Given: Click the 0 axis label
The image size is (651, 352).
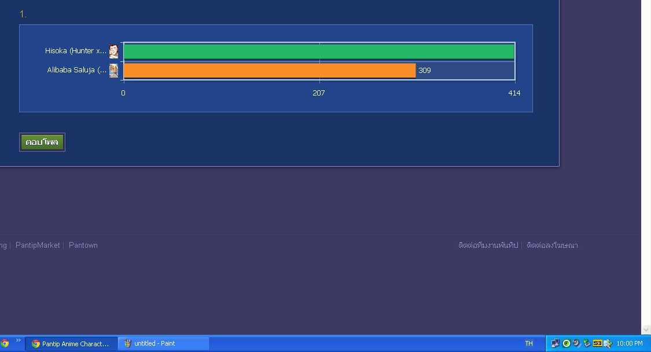Looking at the screenshot, I should (123, 93).
